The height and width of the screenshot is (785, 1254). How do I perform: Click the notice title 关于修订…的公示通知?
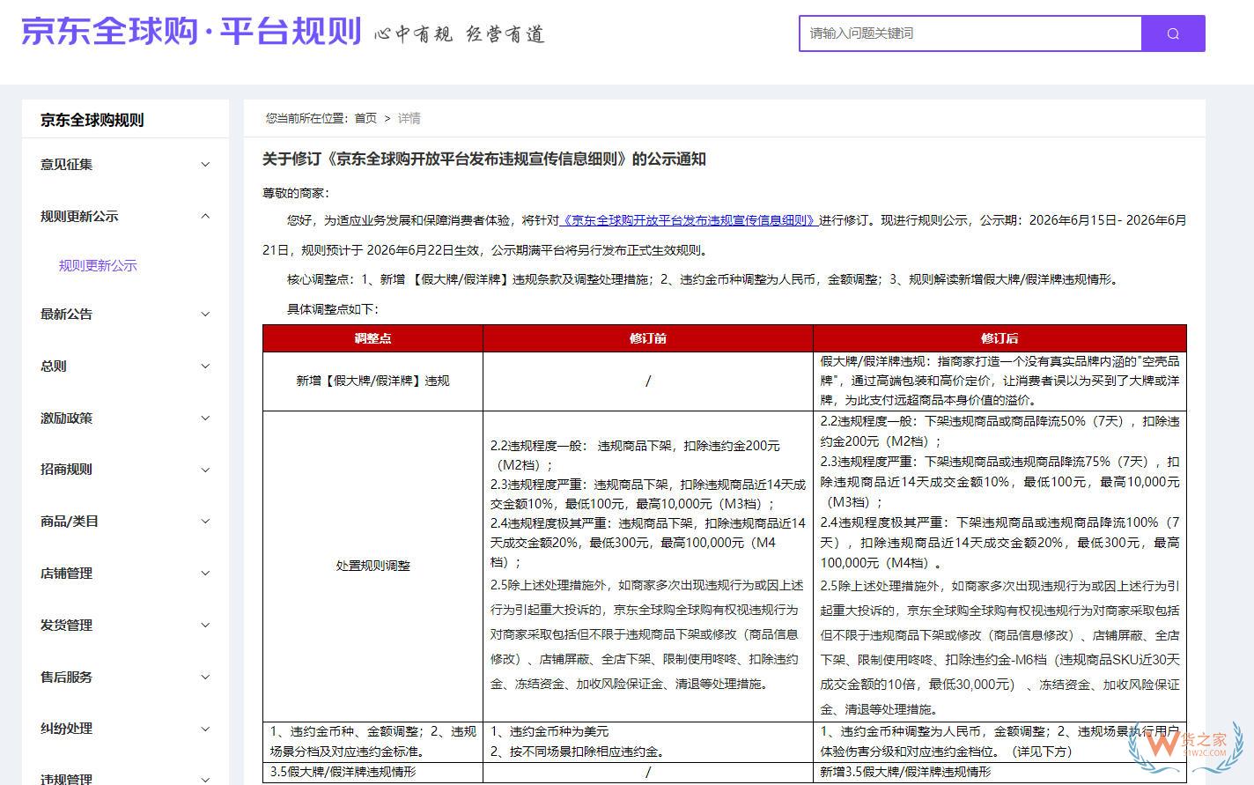click(x=484, y=159)
